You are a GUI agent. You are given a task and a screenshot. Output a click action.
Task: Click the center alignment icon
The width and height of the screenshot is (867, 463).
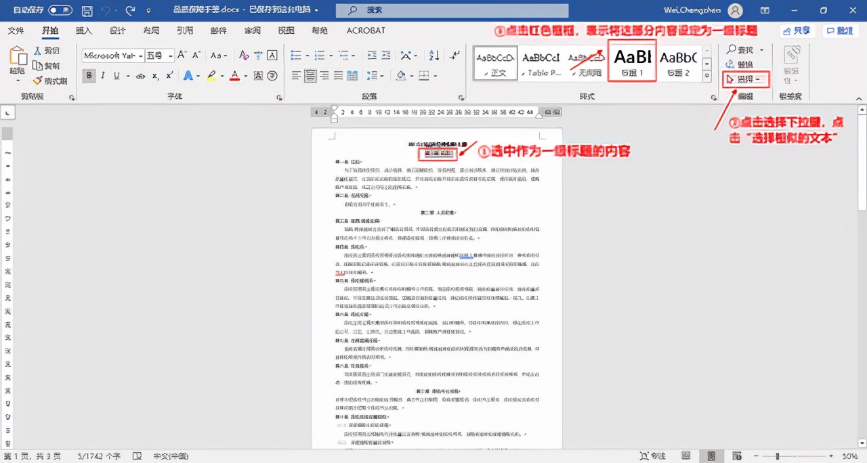pyautogui.click(x=310, y=75)
